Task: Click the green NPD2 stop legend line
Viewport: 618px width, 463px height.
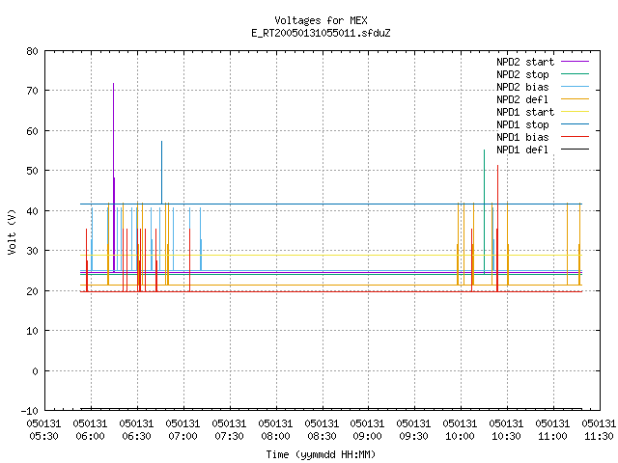Action: coord(575,74)
